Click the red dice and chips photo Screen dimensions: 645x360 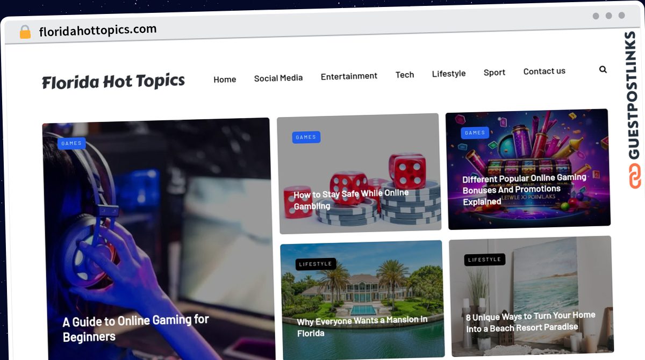[x=359, y=173]
